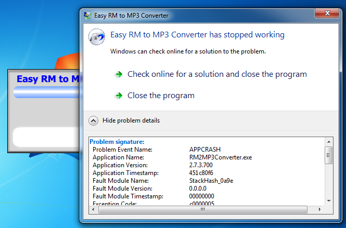
Task: Click Problem signature: heading
Action: coord(117,142)
